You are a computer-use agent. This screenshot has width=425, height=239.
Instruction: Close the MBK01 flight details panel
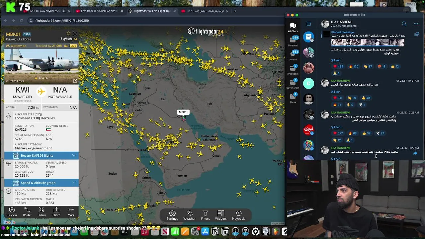tap(75, 34)
